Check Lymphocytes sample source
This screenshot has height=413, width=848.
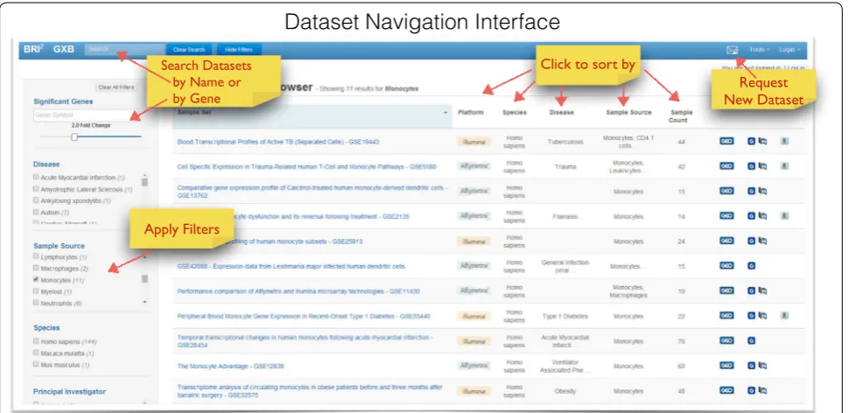point(36,256)
